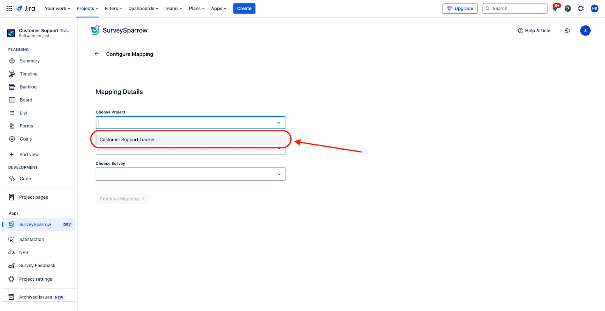Viewport: 605px width, 311px height.
Task: Go to Project settings in sidebar
Action: click(36, 279)
